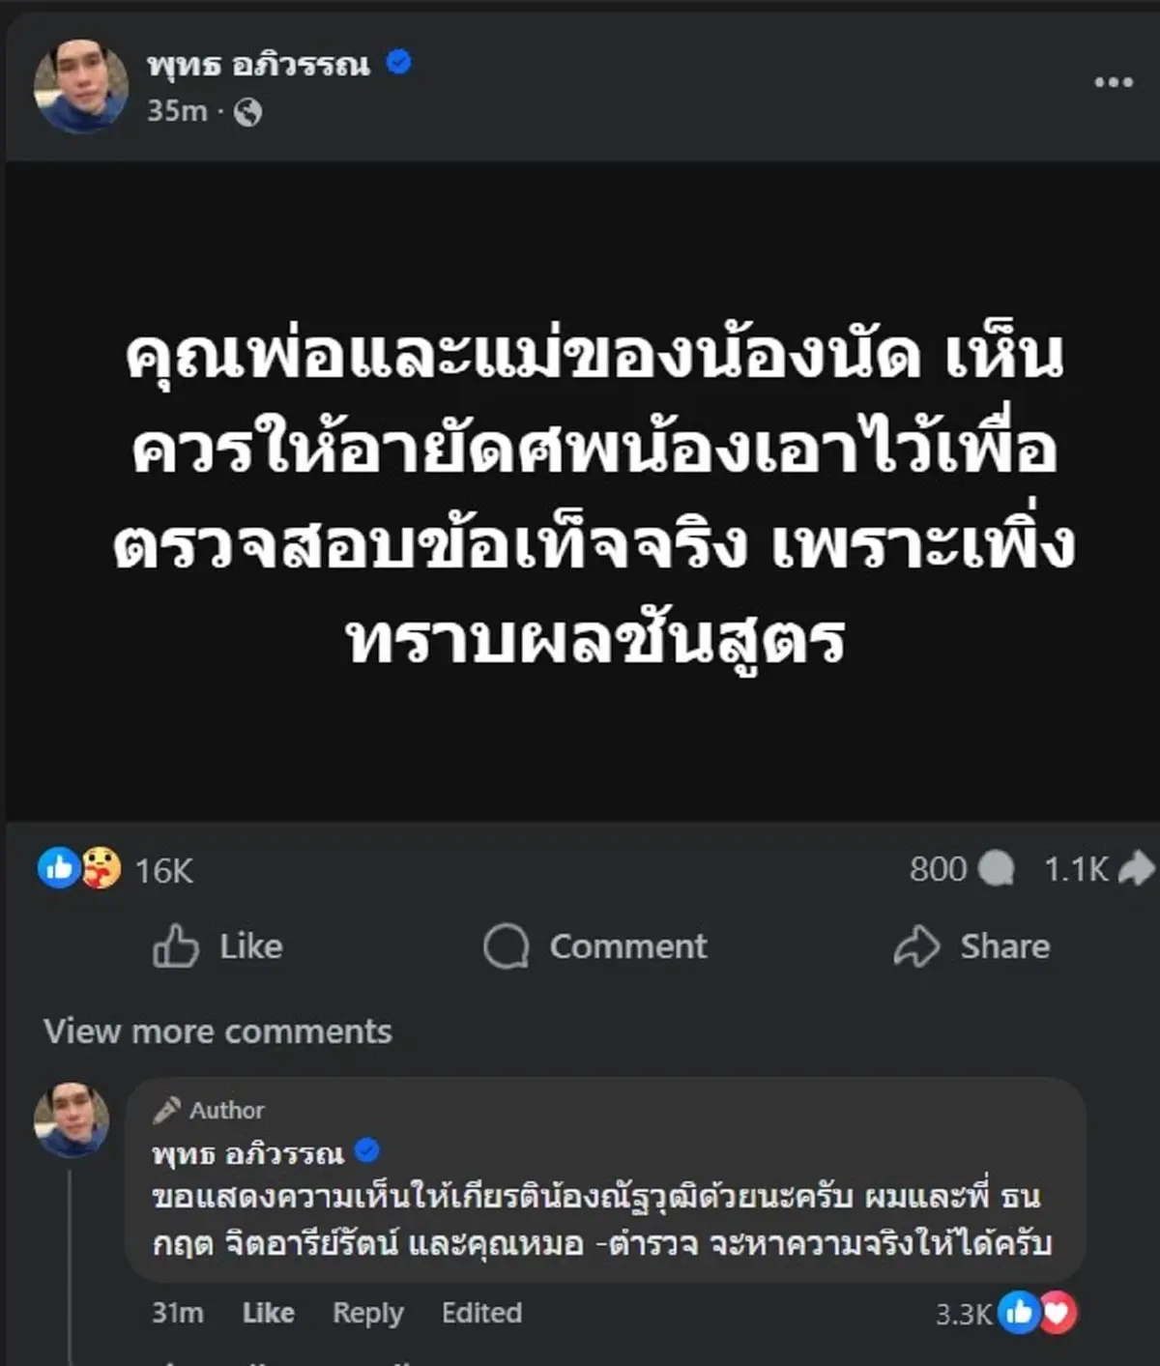Click Reply on the comment

point(367,1313)
